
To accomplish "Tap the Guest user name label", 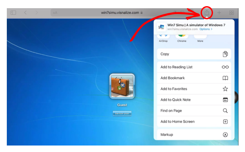I will click(122, 105).
